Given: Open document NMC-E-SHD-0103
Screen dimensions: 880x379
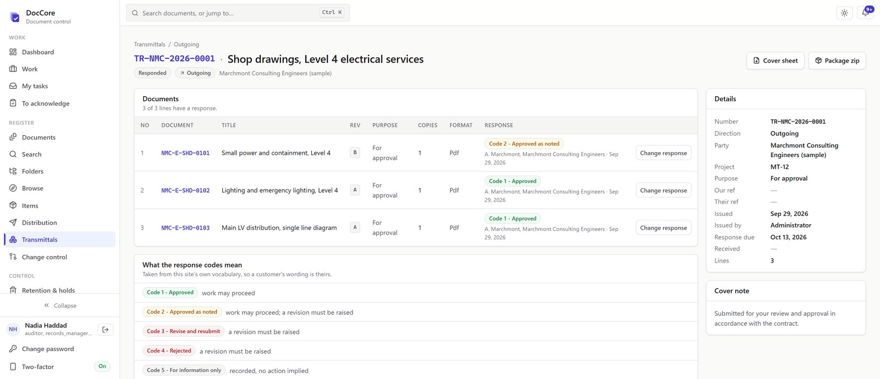Looking at the screenshot, I should tap(185, 228).
